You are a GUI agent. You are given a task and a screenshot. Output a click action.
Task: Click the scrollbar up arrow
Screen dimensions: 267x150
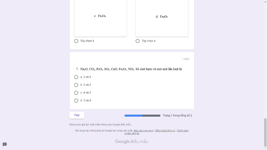click(x=265, y=1)
